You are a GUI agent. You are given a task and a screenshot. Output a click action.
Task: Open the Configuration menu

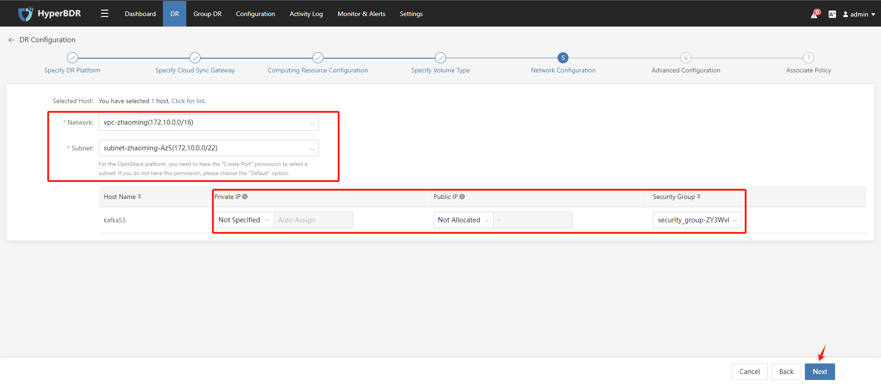point(256,14)
